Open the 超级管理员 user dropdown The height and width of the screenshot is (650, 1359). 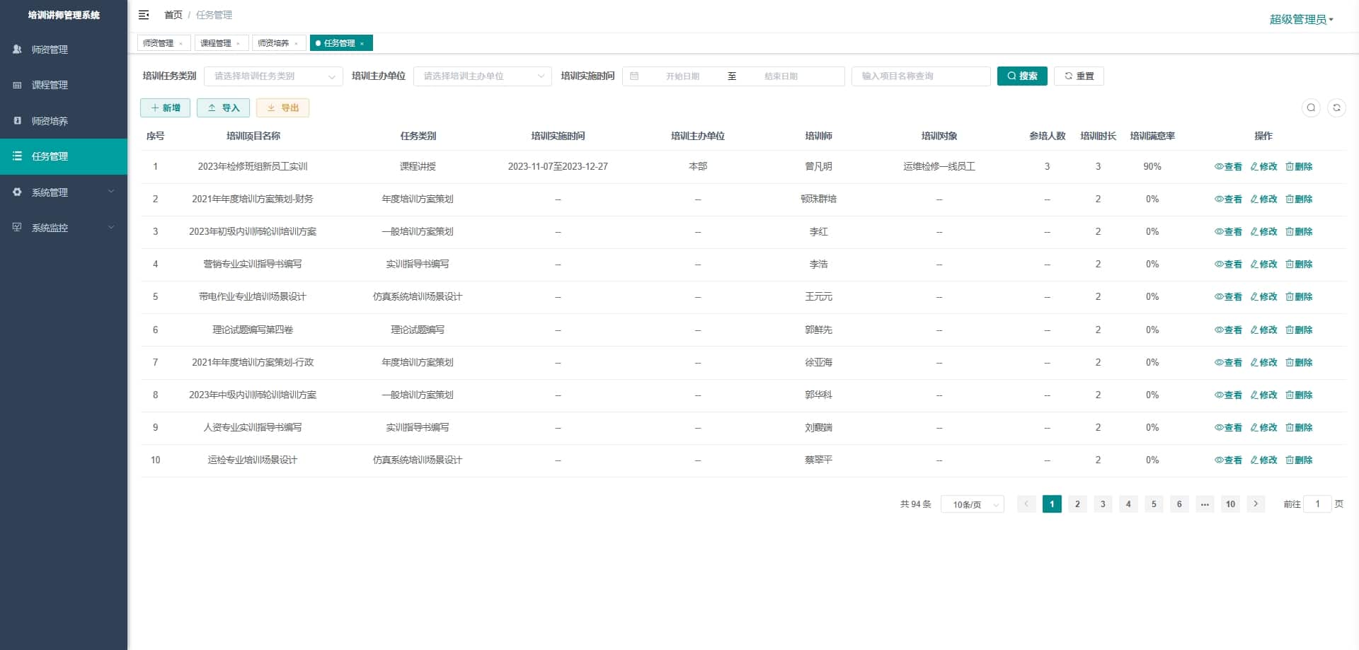[x=1301, y=20]
